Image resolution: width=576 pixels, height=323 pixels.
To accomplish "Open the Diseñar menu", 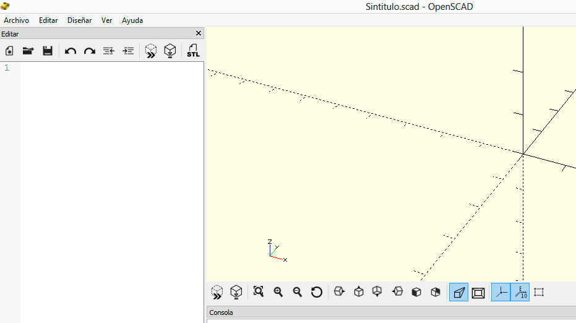I will (x=79, y=20).
